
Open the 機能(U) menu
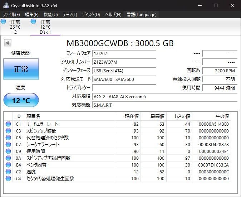pos(51,15)
